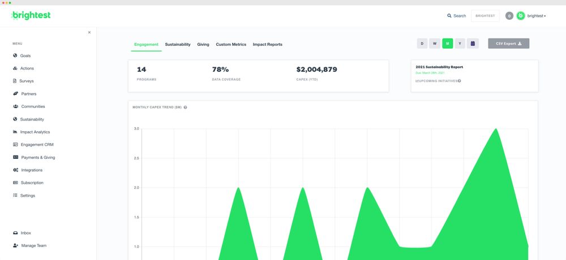The height and width of the screenshot is (260, 566).
Task: Open Surveys document icon in sidebar
Action: pos(15,81)
